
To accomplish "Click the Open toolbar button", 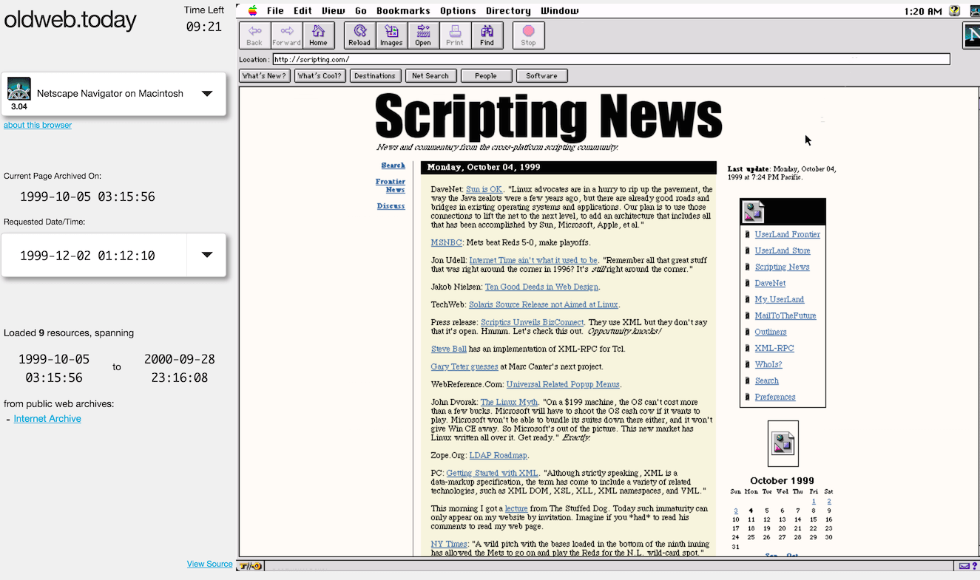I will 423,35.
